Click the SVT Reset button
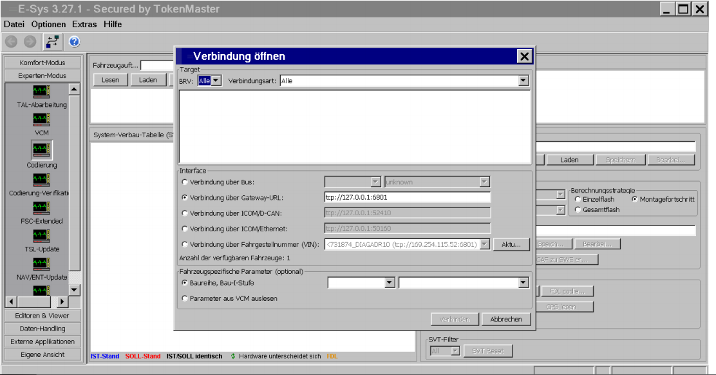The height and width of the screenshot is (375, 716). tap(488, 351)
